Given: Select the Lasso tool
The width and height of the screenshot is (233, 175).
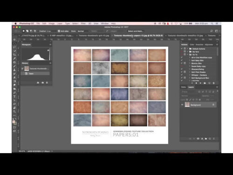Looking at the screenshot, I should point(14,47).
